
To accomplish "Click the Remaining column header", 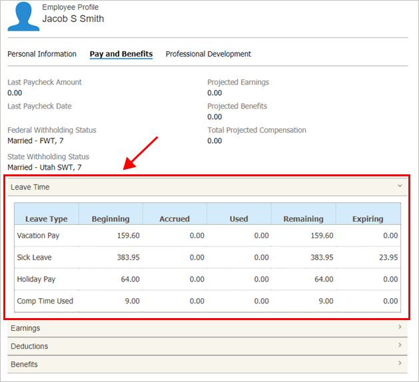I will tap(303, 218).
